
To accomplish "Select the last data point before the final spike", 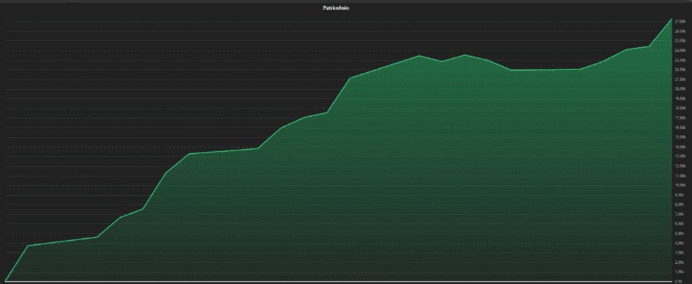I will tap(649, 47).
